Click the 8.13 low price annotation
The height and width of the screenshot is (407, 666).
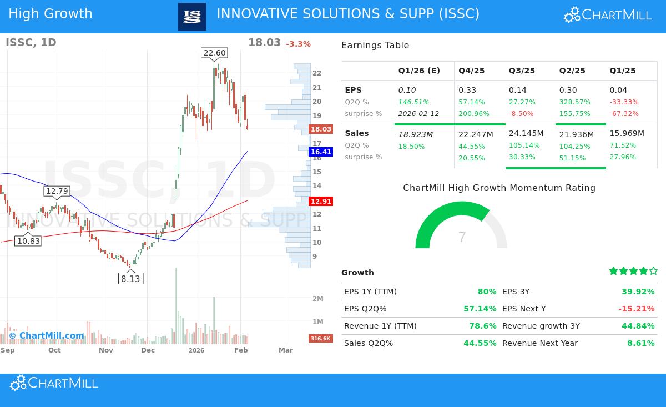pyautogui.click(x=131, y=279)
